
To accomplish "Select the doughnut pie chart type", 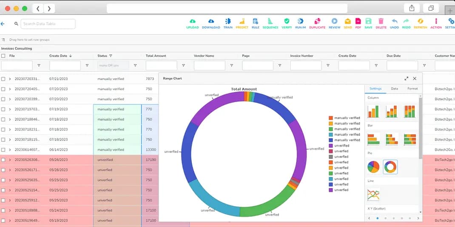I will point(390,167).
